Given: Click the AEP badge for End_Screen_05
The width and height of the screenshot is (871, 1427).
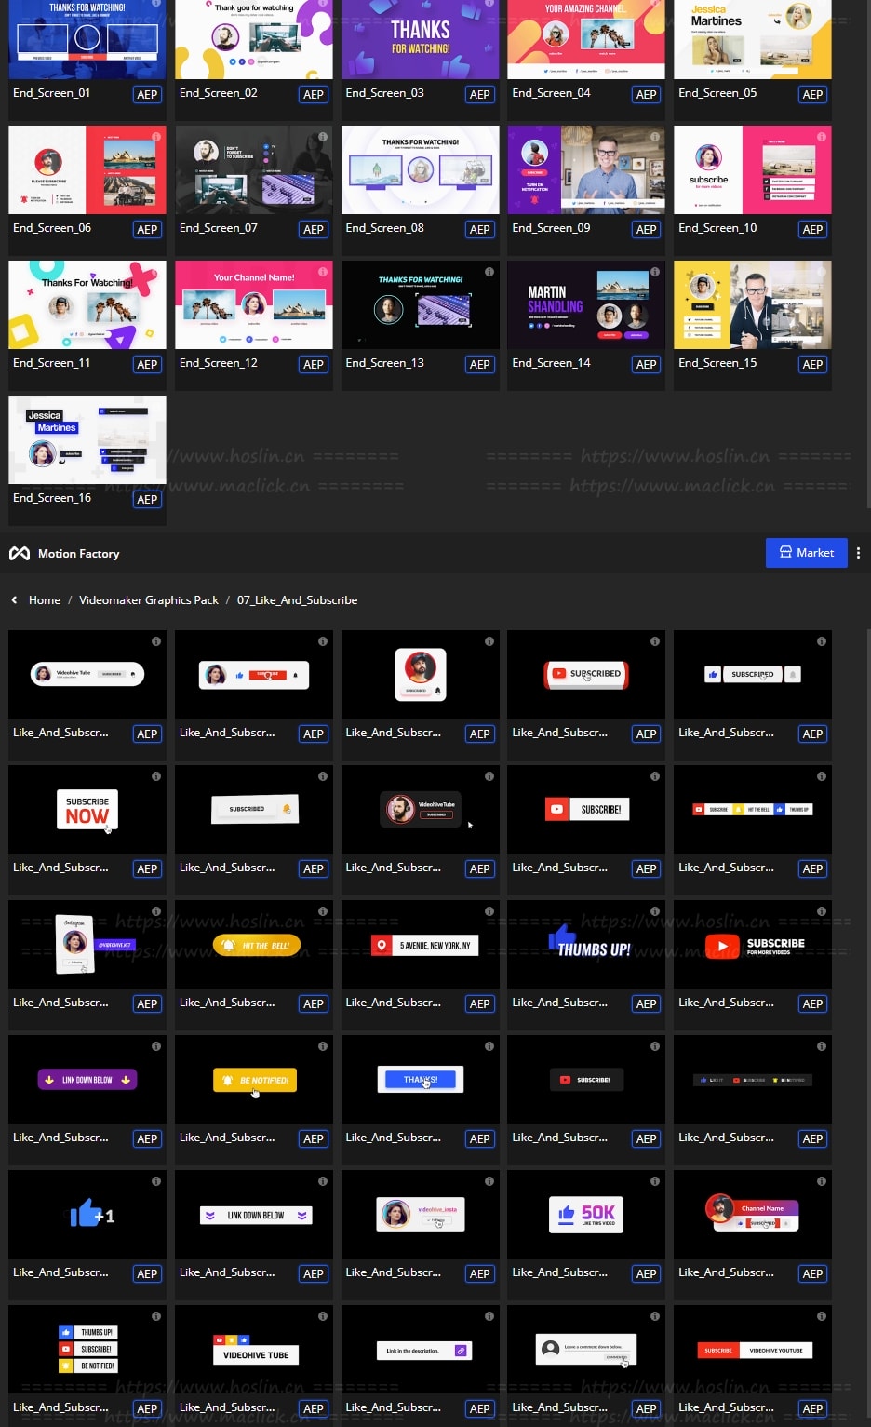Looking at the screenshot, I should [x=812, y=94].
